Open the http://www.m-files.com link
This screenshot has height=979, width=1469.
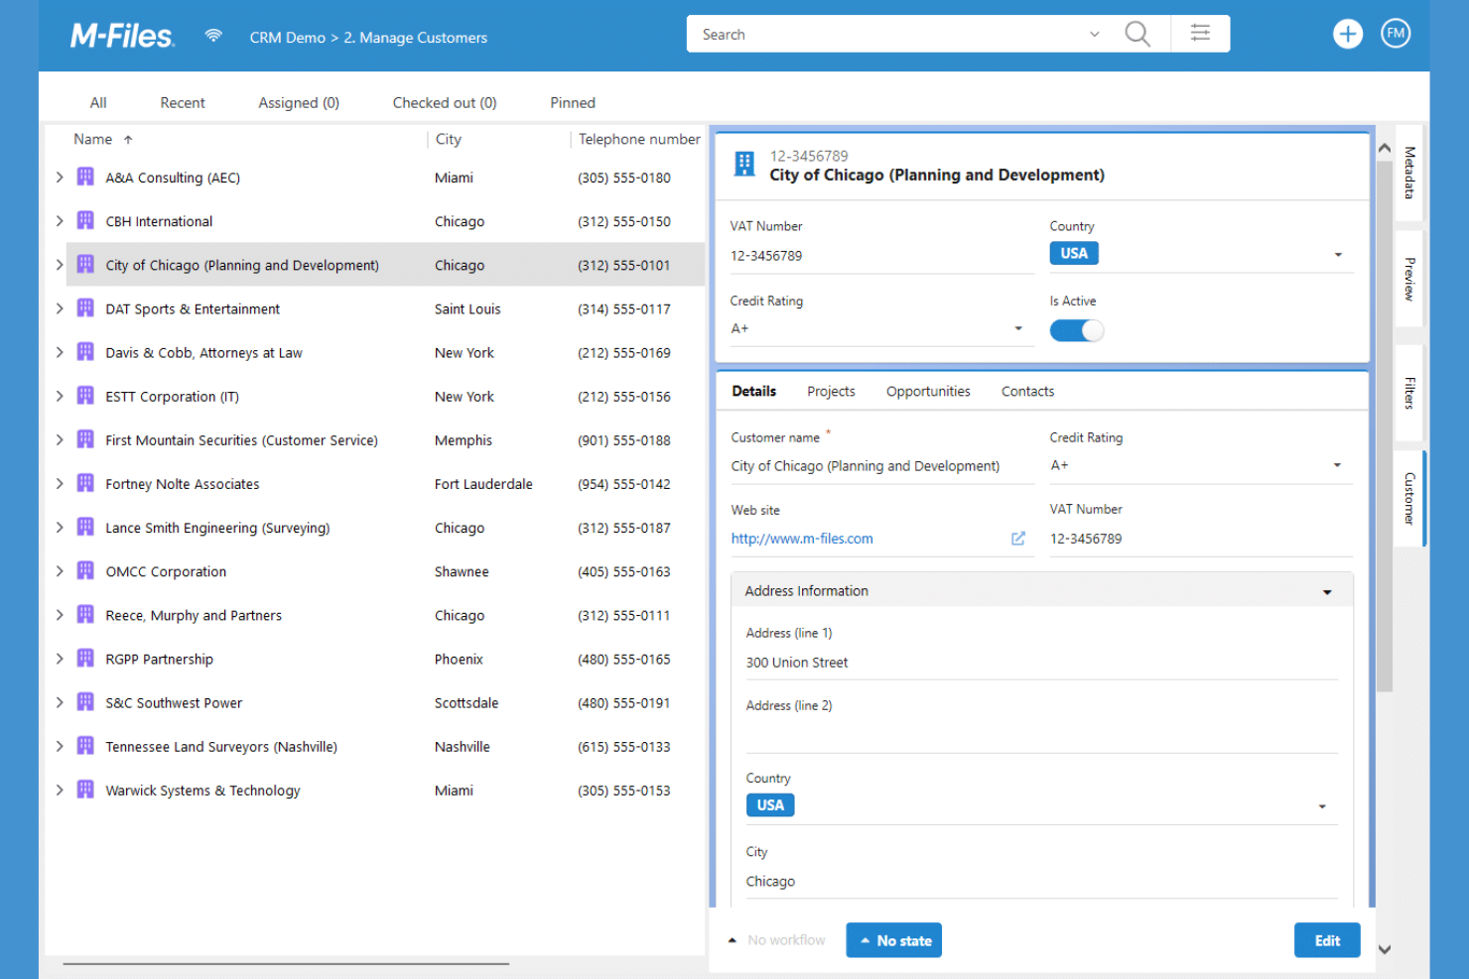click(x=801, y=538)
